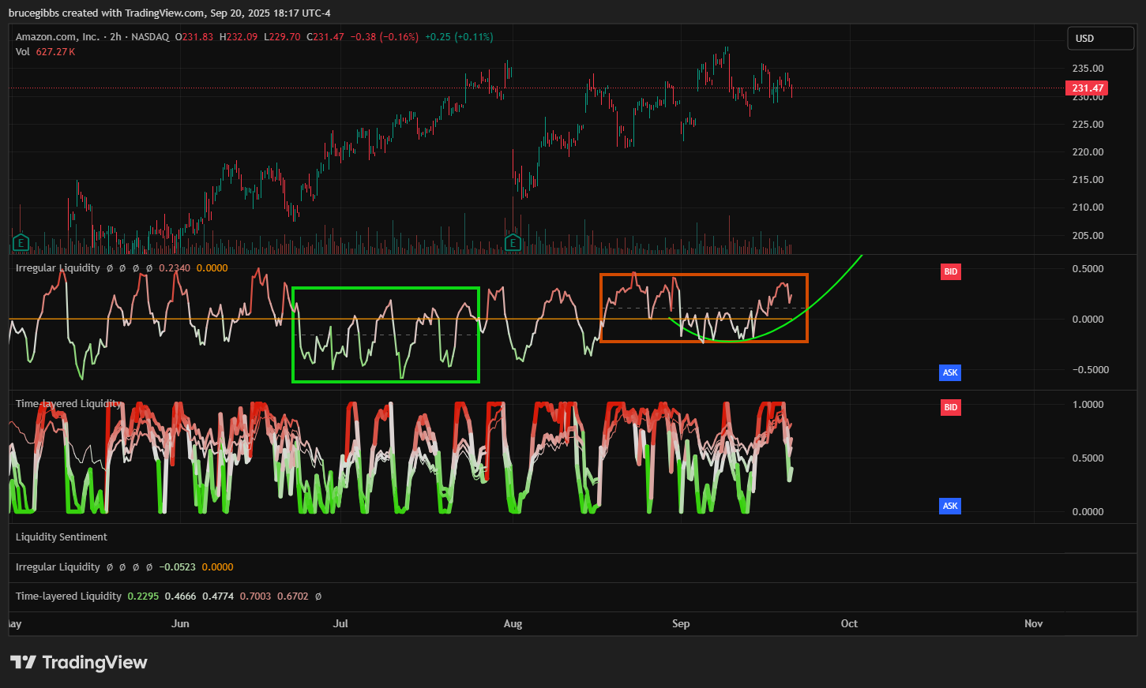
Task: Click the close value C231.47
Action: click(x=325, y=36)
